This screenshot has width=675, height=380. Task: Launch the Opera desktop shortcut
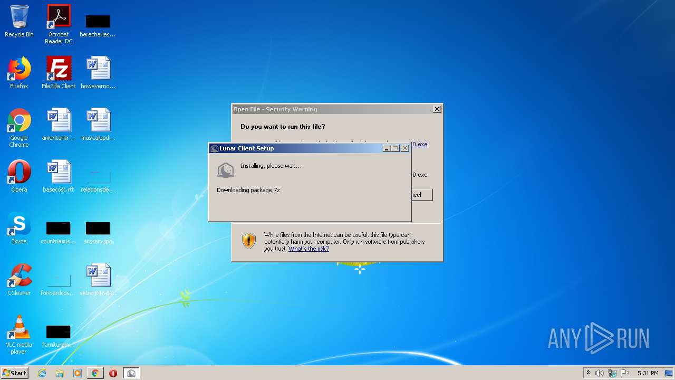(19, 176)
